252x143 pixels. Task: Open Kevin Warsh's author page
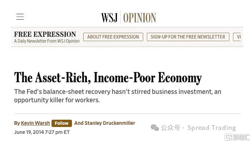coord(35,123)
